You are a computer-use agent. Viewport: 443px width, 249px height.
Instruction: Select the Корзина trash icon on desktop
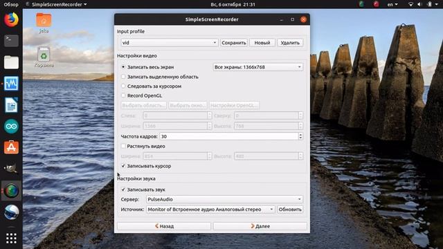tap(44, 57)
